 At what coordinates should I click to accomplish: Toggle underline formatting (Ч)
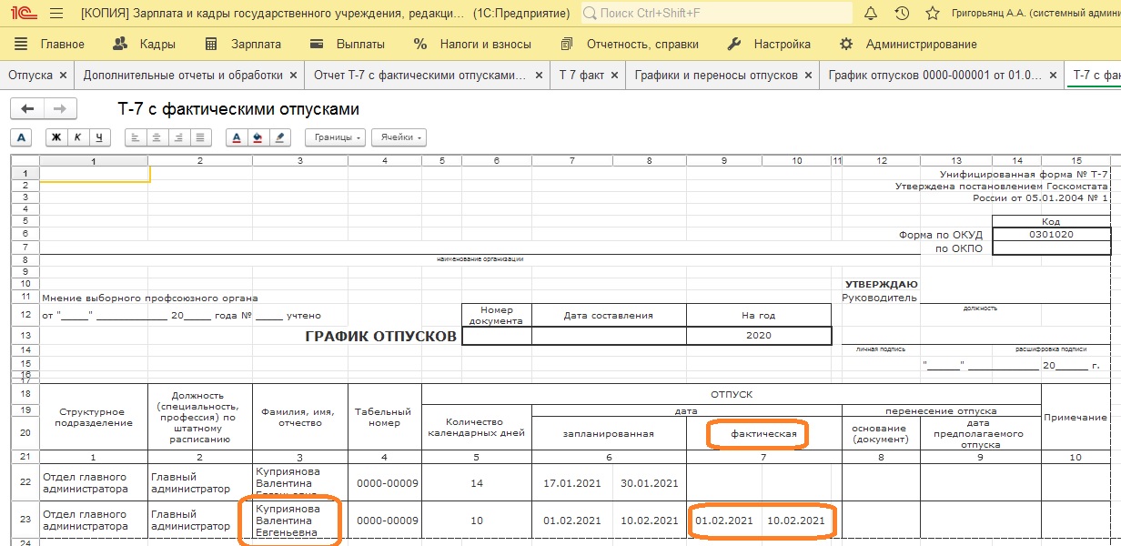[98, 137]
